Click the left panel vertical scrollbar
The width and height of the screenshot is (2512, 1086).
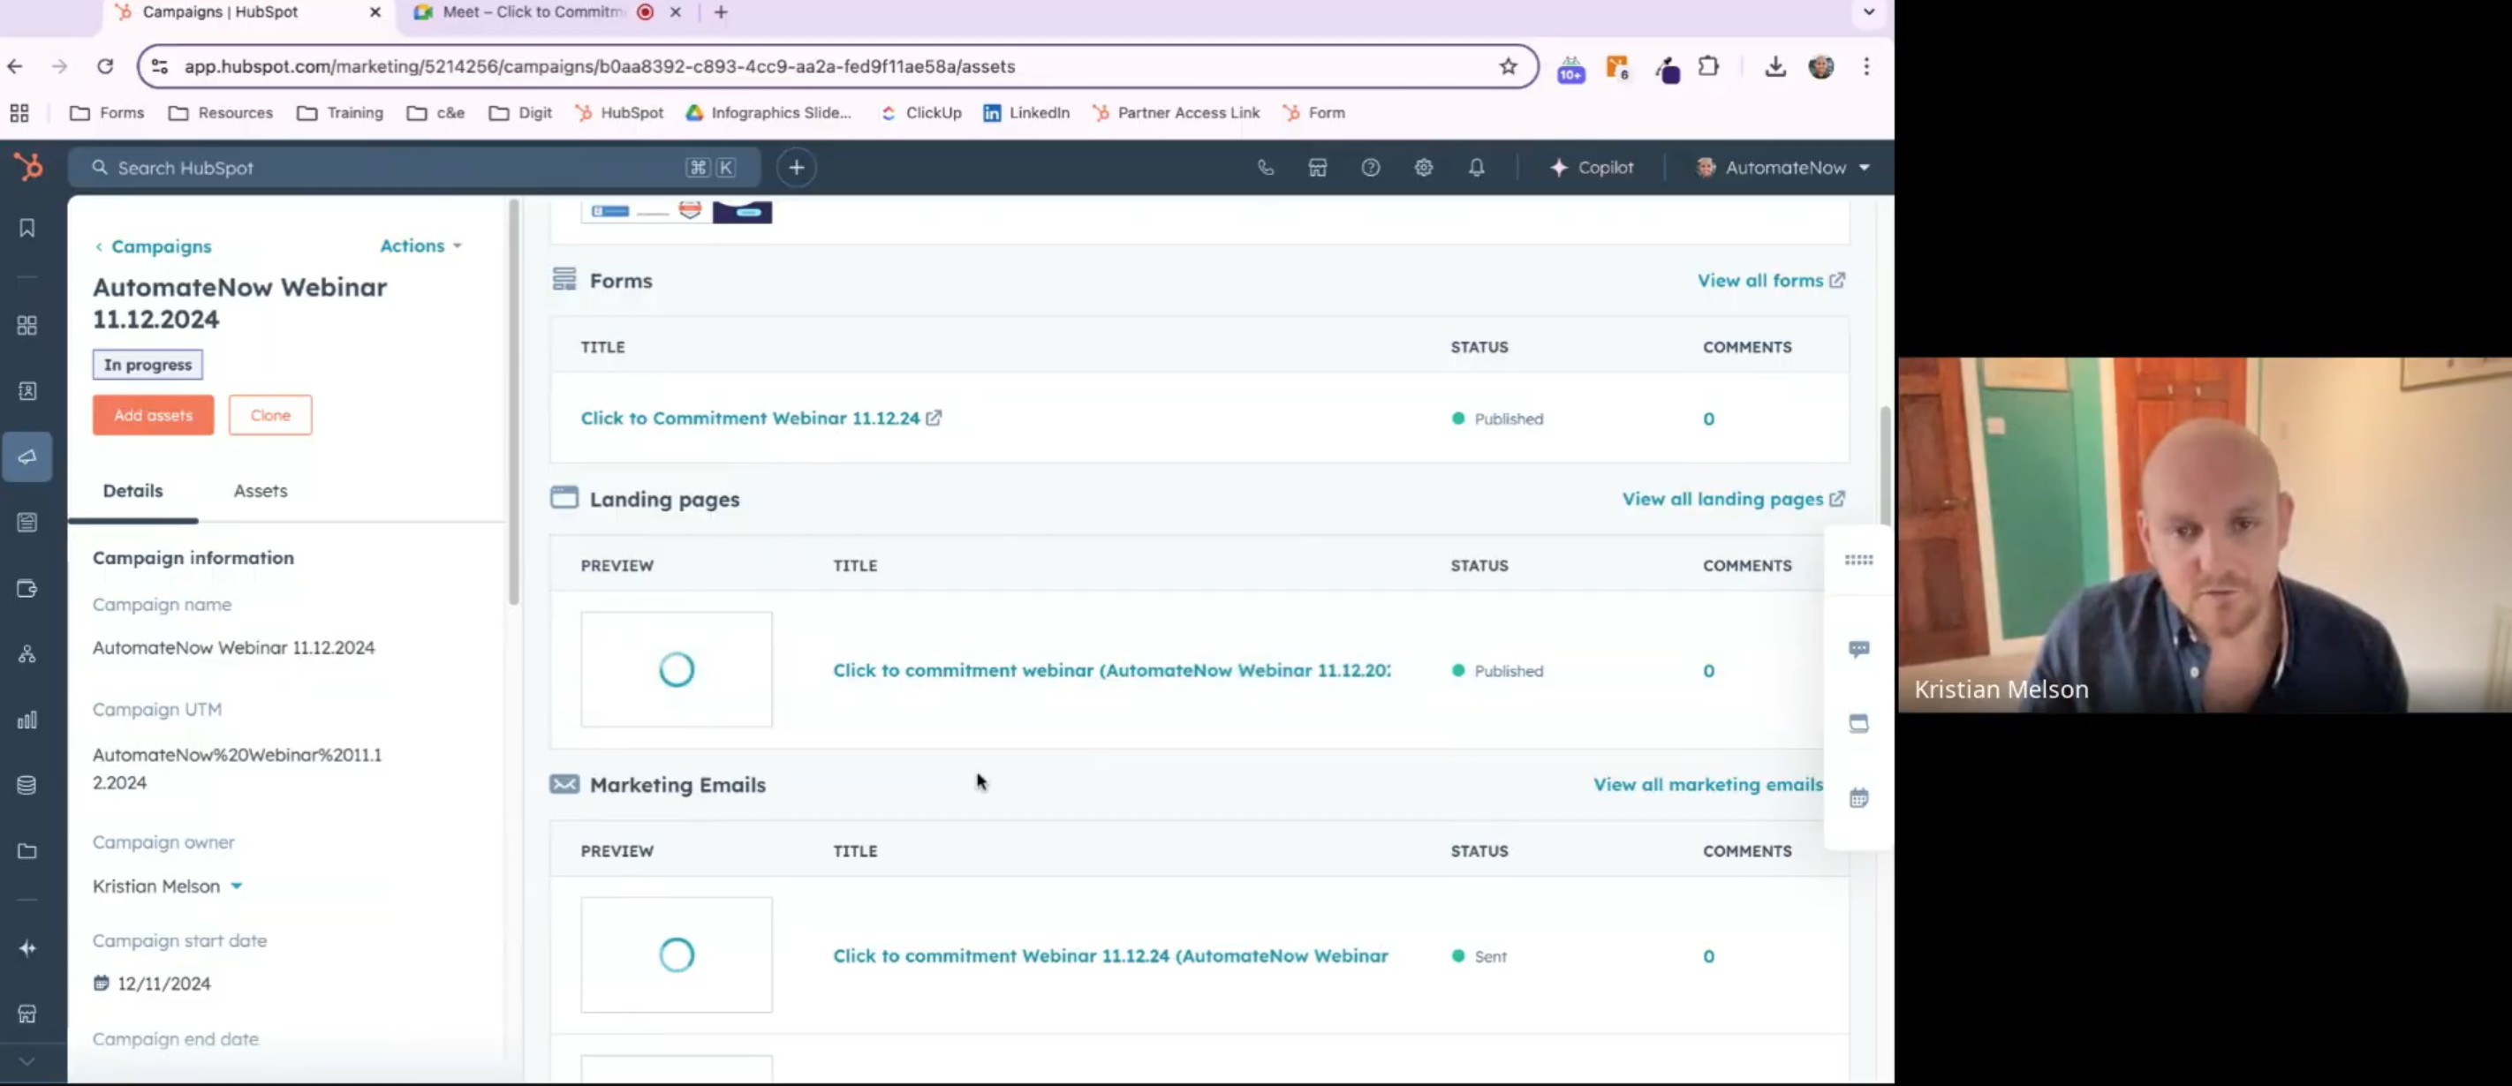point(514,402)
